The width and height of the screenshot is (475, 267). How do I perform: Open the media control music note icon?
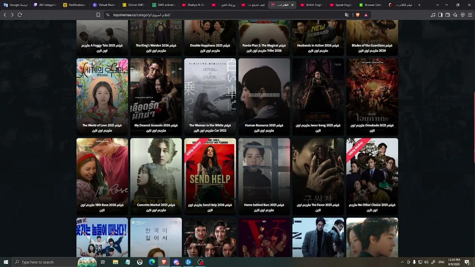pyautogui.click(x=433, y=15)
